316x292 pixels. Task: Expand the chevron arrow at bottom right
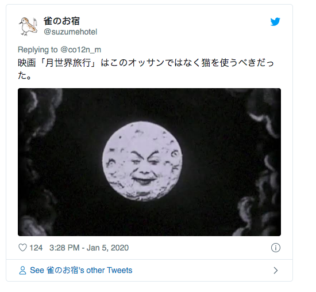tap(275, 270)
